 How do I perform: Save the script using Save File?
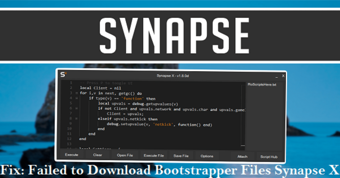181,156
